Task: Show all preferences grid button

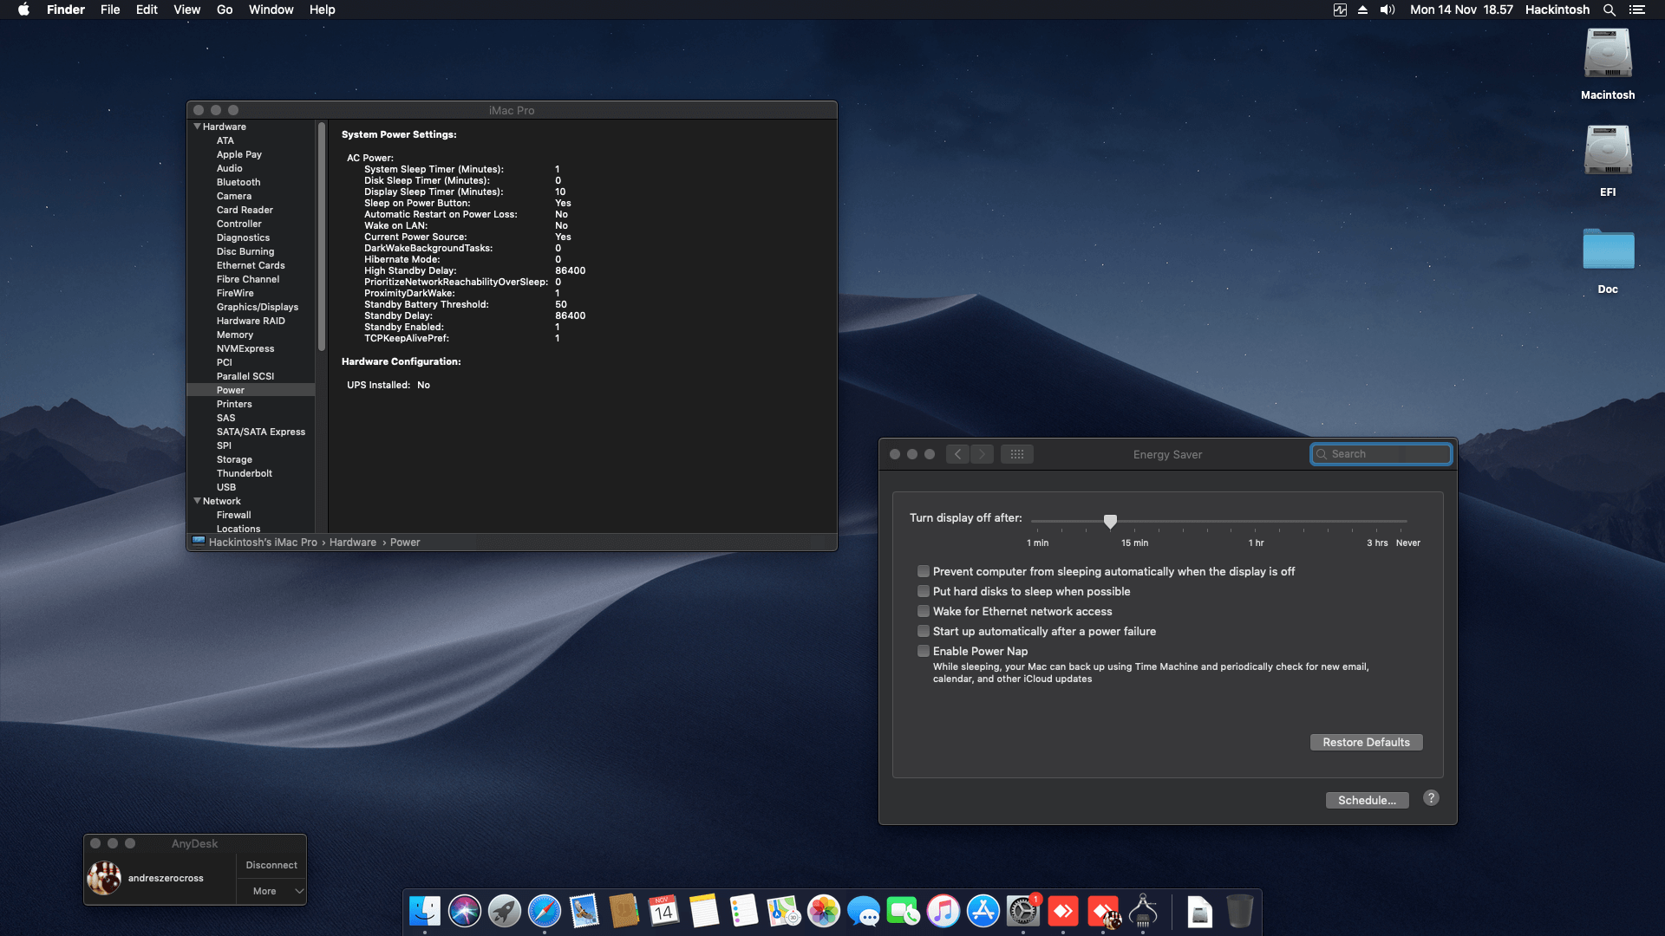Action: (1017, 454)
